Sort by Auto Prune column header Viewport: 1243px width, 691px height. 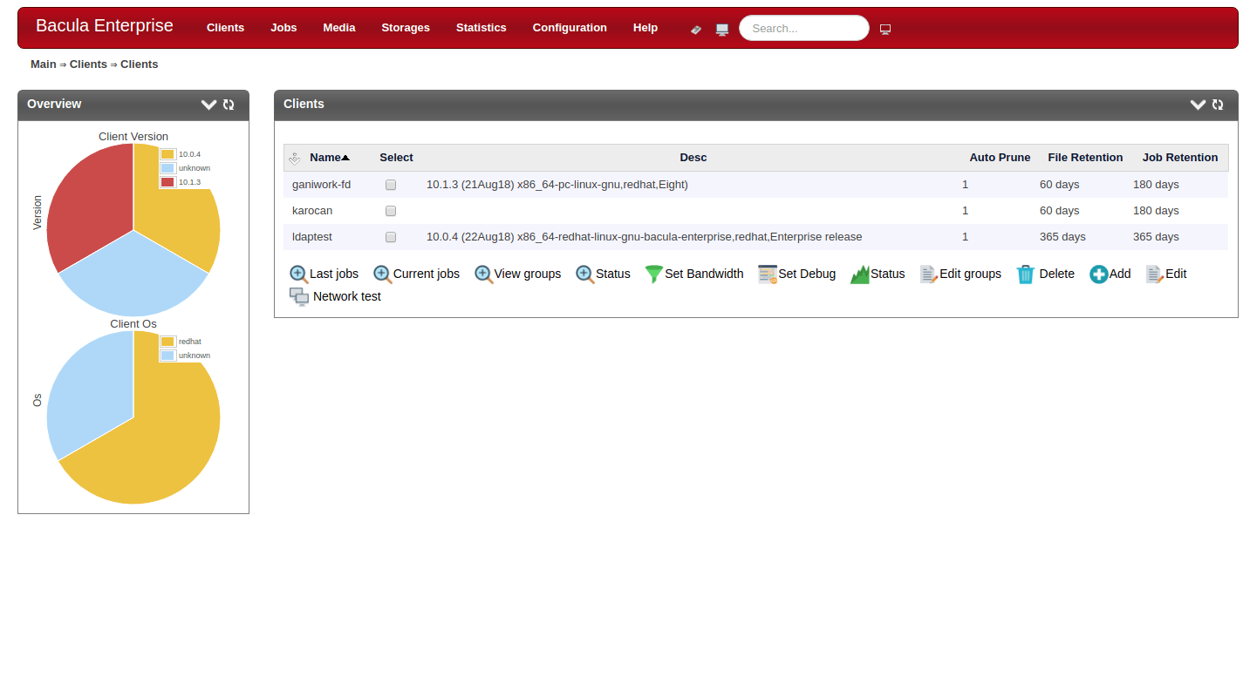pyautogui.click(x=1000, y=158)
